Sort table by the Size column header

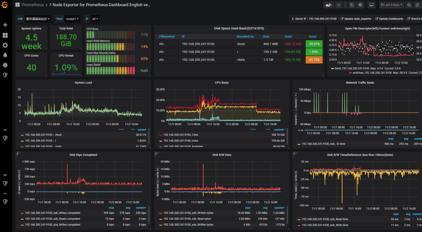(x=266, y=36)
